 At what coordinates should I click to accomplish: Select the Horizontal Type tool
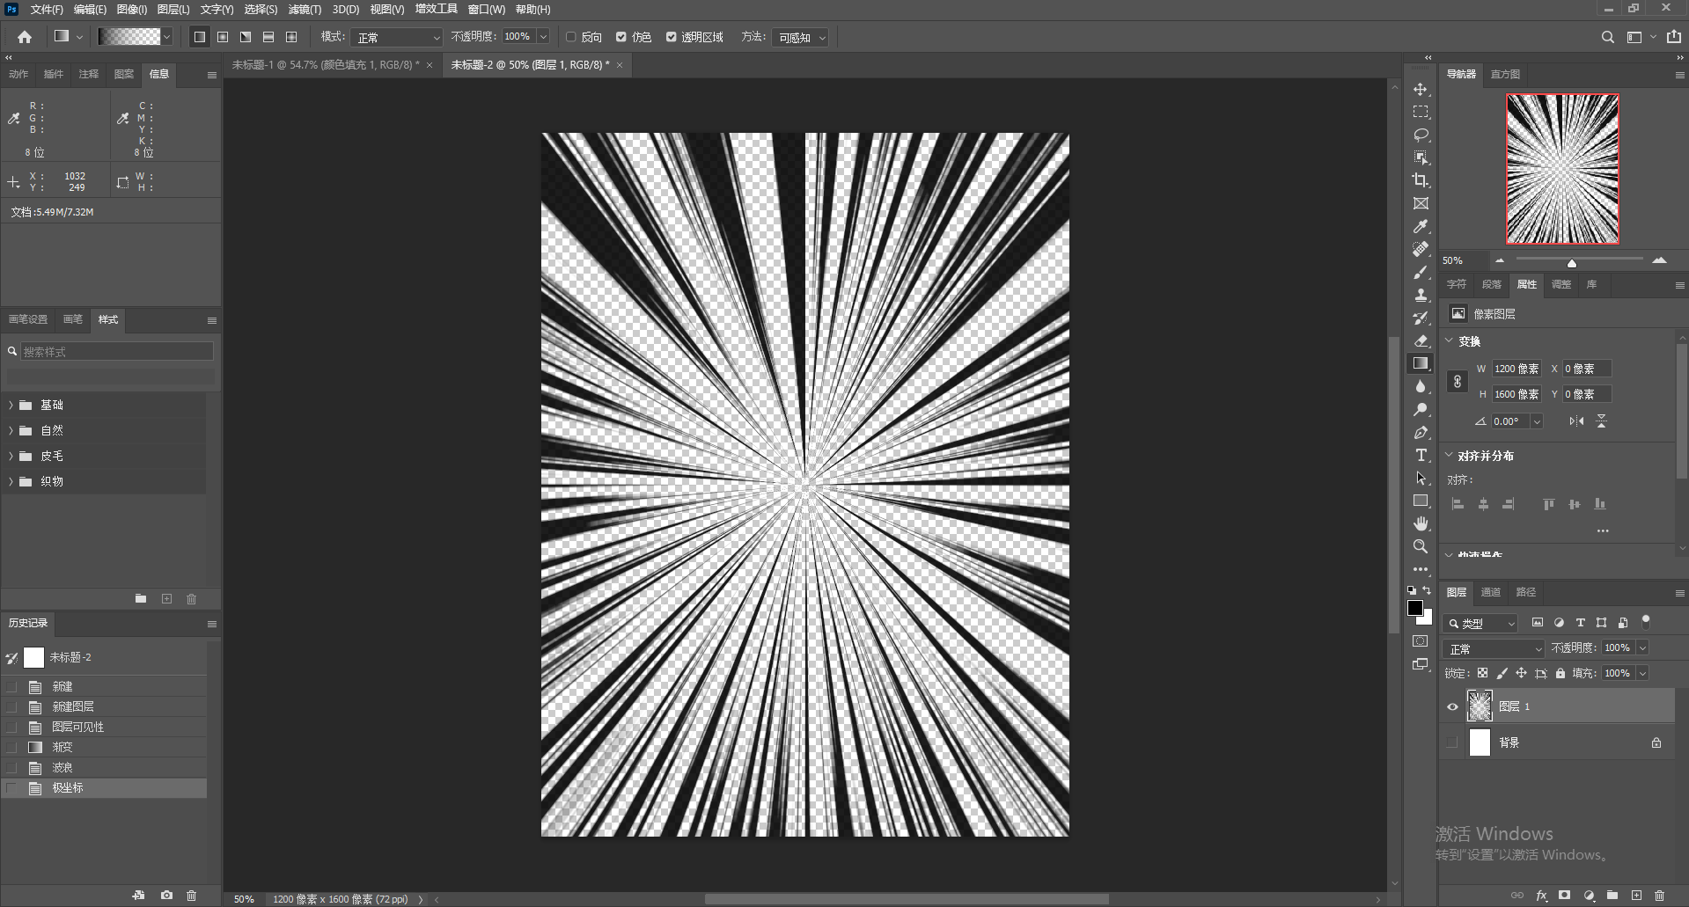click(x=1421, y=455)
